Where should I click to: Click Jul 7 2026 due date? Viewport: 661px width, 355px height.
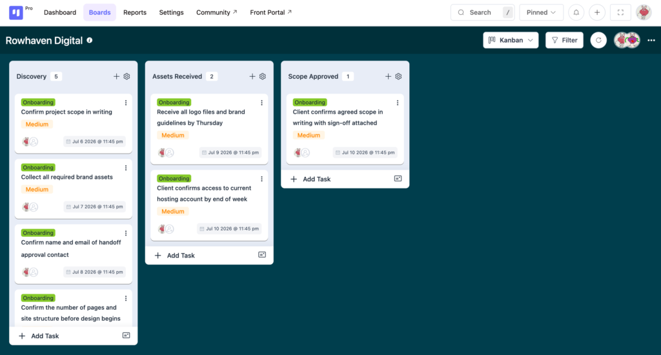(x=94, y=207)
